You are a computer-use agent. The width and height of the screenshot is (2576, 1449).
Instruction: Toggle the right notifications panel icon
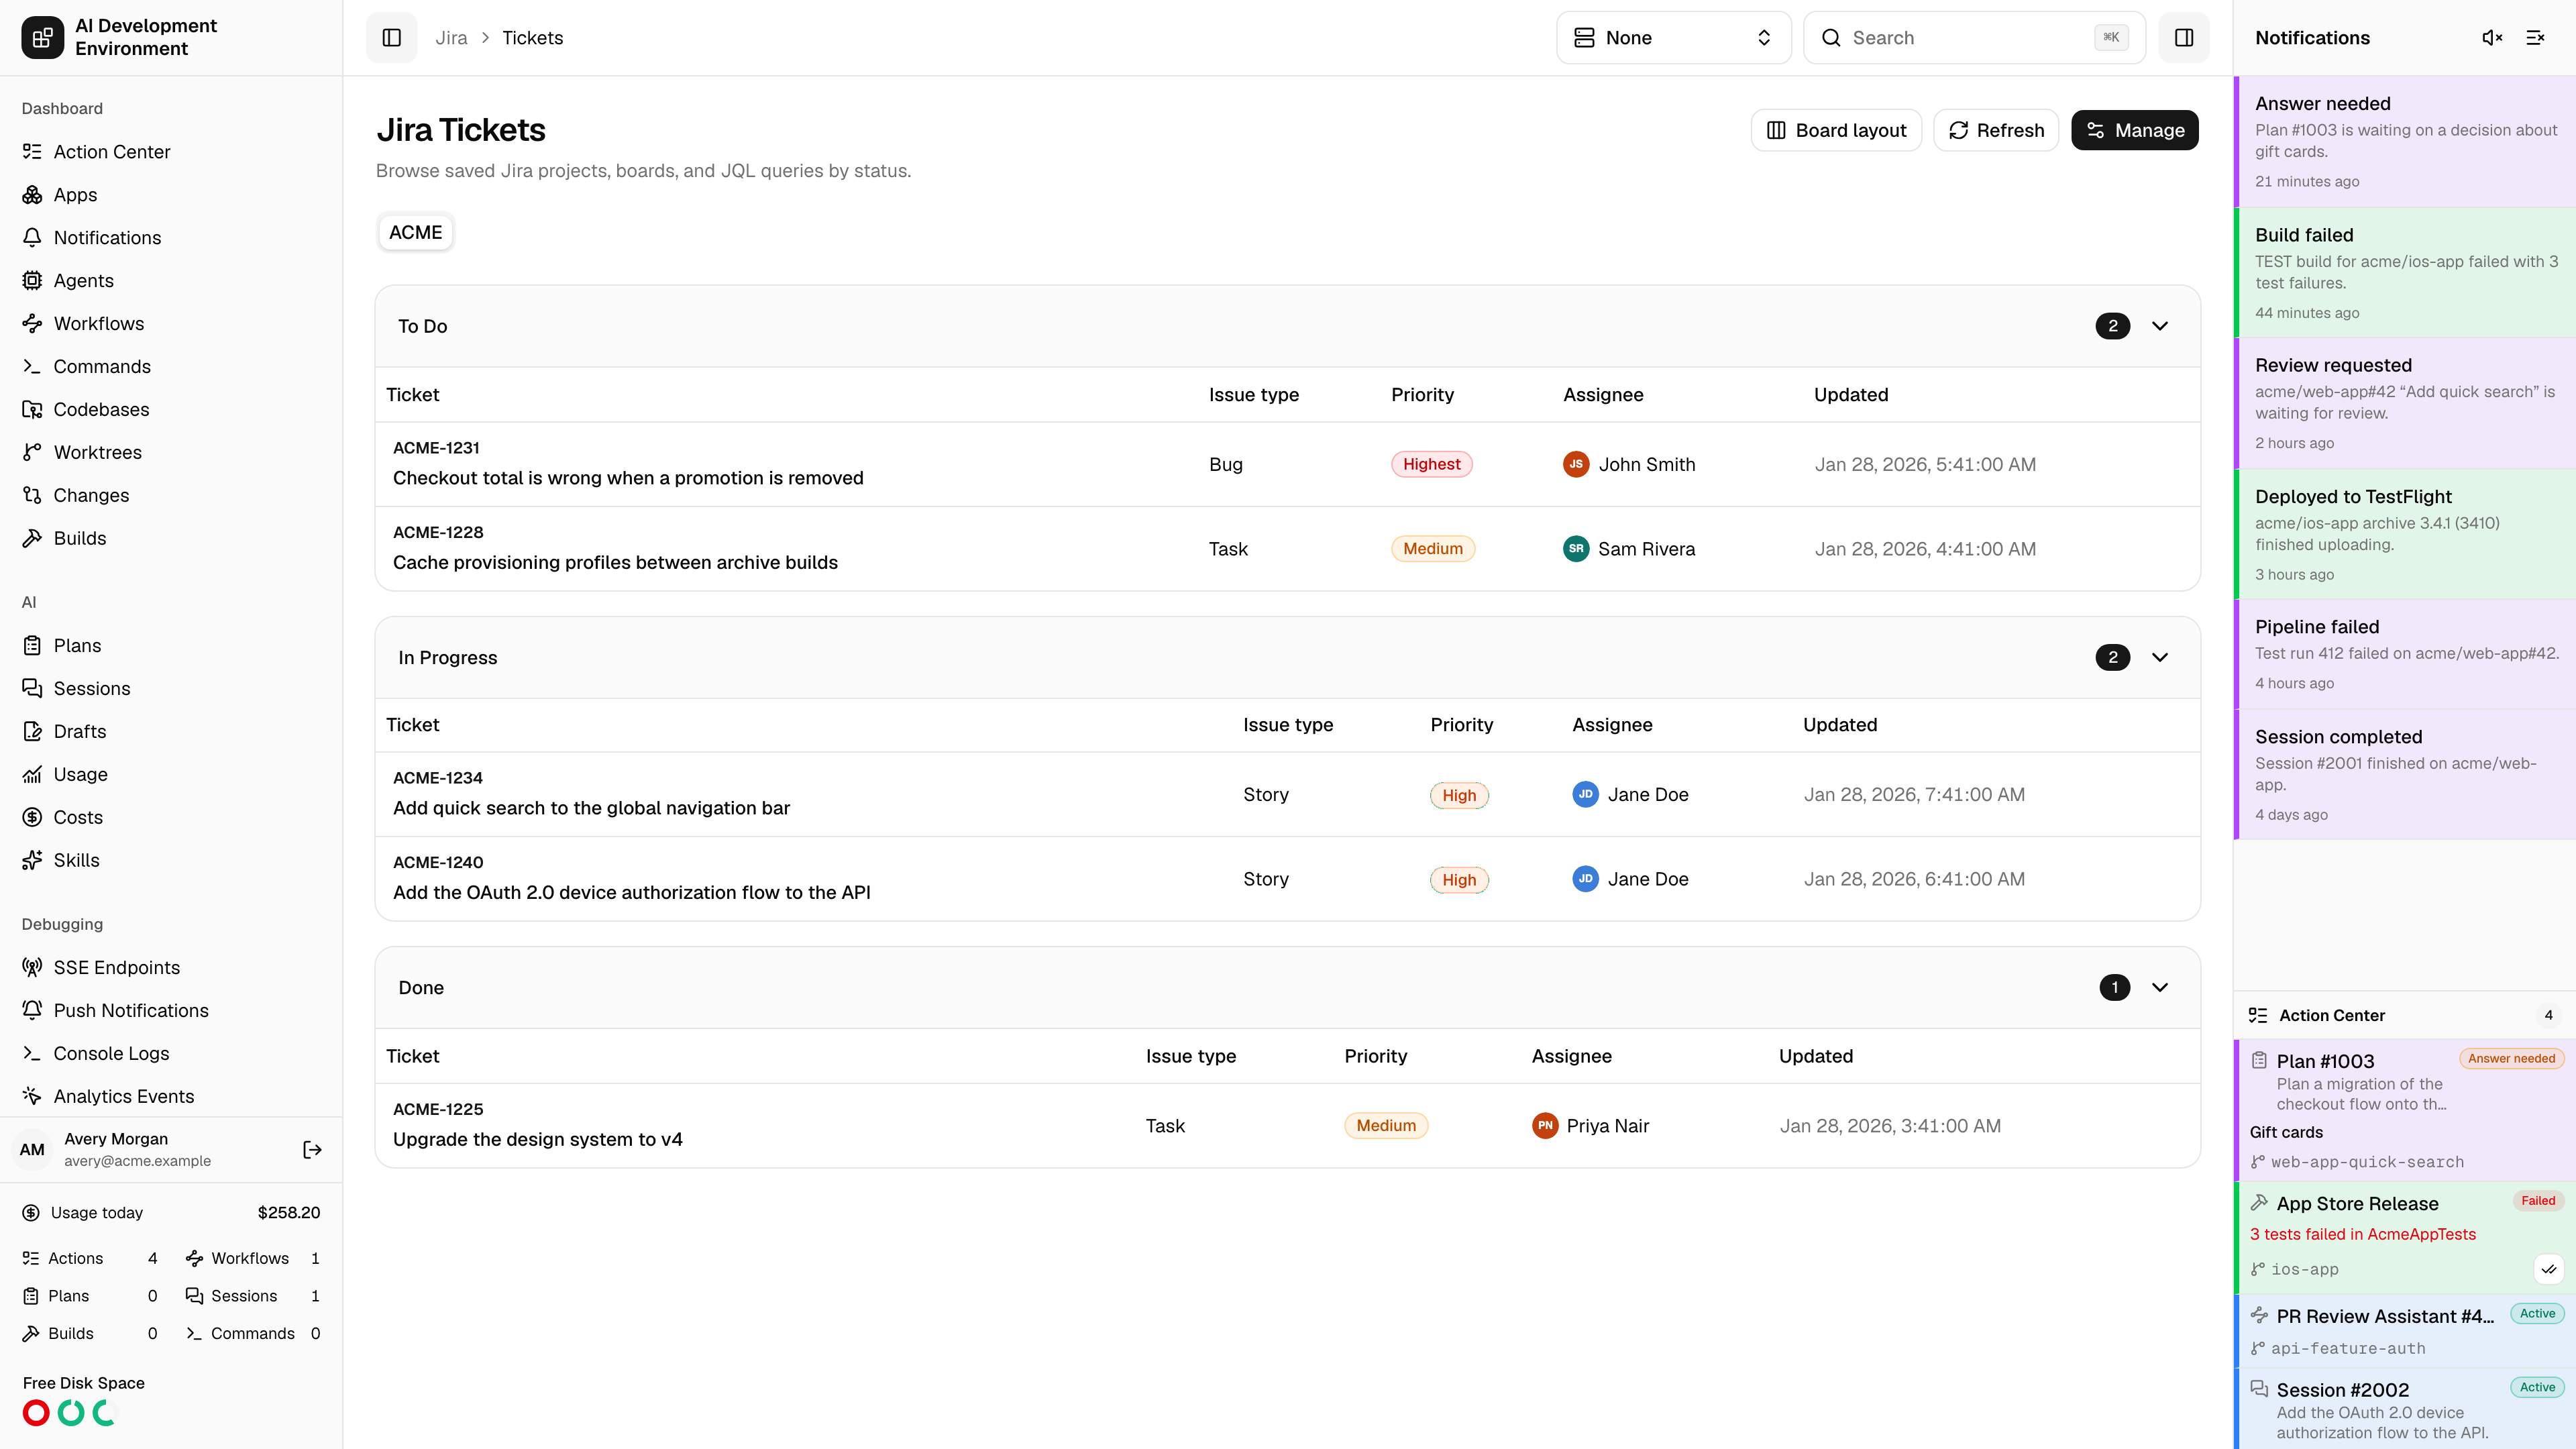[x=2184, y=38]
